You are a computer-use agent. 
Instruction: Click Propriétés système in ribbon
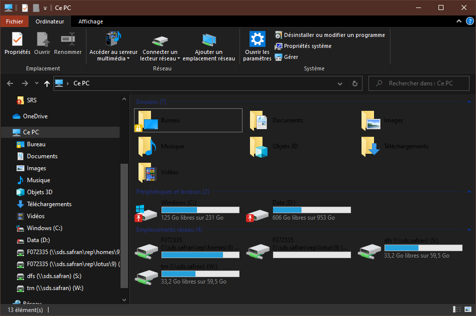tap(303, 46)
